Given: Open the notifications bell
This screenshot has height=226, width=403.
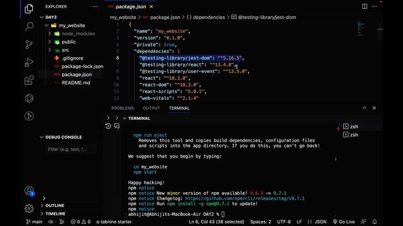Looking at the screenshot, I should click(x=375, y=222).
